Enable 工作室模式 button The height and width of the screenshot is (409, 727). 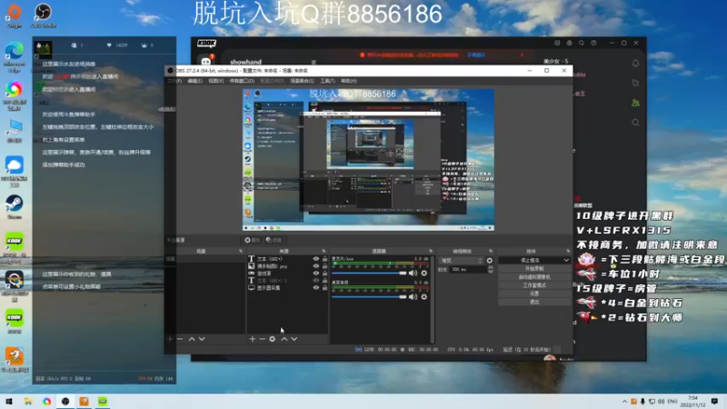pos(534,285)
